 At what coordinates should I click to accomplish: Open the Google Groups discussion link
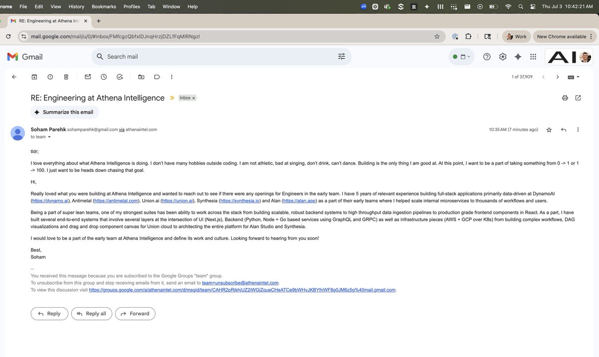click(242, 290)
